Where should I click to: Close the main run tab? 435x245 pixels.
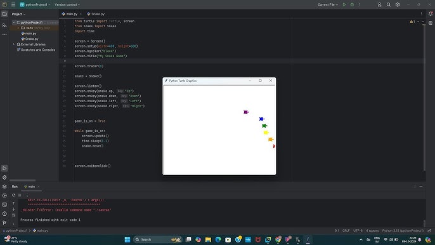[38, 187]
